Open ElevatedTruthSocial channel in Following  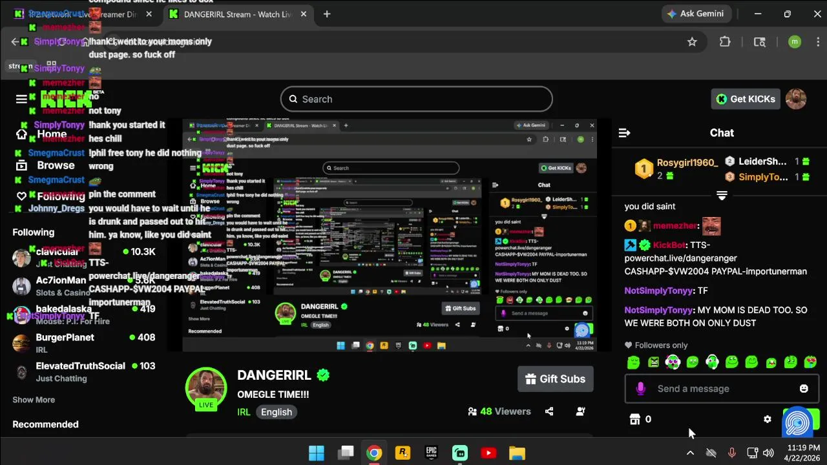[84, 371]
